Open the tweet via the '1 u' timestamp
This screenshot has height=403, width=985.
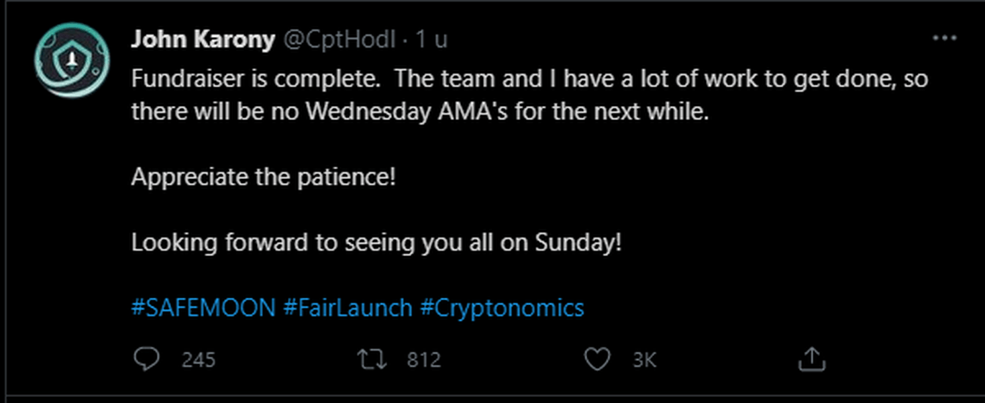431,40
